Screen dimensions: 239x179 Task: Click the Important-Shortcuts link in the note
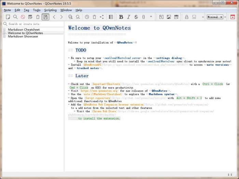(x=106, y=84)
